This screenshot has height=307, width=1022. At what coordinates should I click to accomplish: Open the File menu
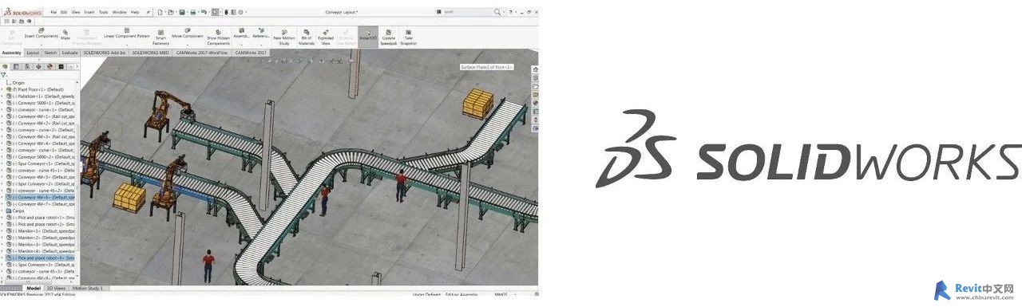click(53, 13)
